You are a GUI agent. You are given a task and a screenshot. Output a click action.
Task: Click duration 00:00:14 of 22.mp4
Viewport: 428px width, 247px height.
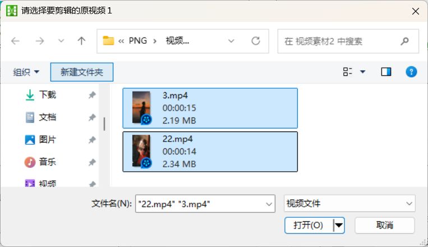(180, 152)
